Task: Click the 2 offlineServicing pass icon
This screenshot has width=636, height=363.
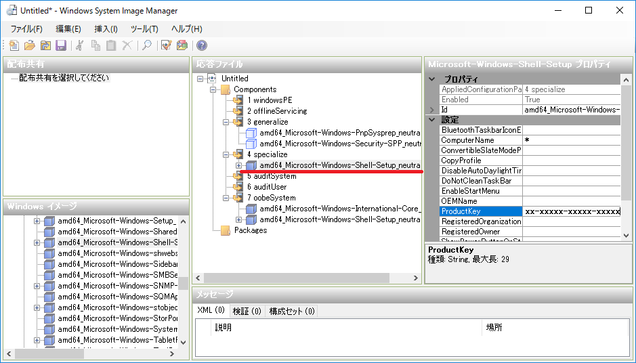Action: coord(238,111)
